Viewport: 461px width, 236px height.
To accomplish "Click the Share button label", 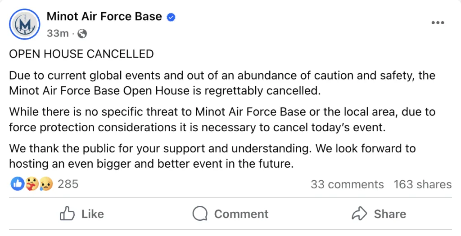I will [390, 214].
